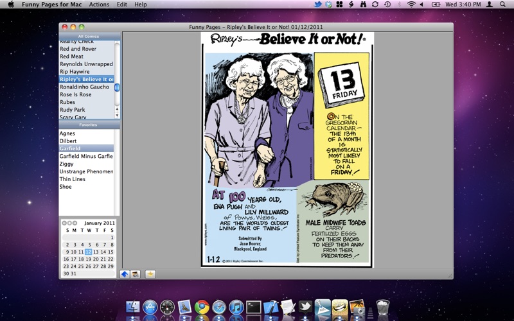
Task: Select Rip Haywire comic
Action: (x=86, y=71)
